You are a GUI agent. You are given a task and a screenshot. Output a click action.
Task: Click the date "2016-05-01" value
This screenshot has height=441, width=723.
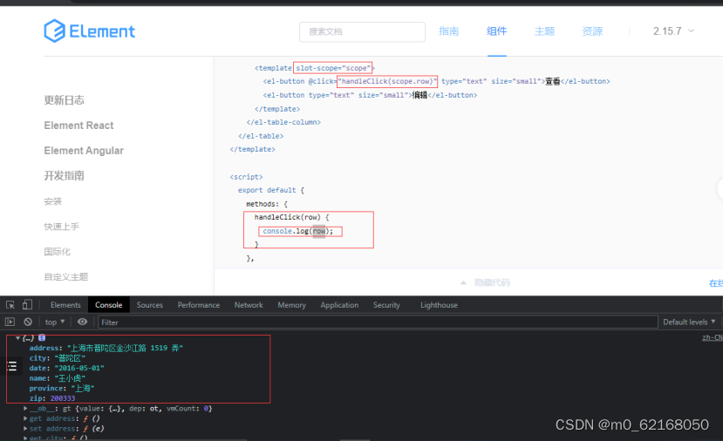pos(79,368)
